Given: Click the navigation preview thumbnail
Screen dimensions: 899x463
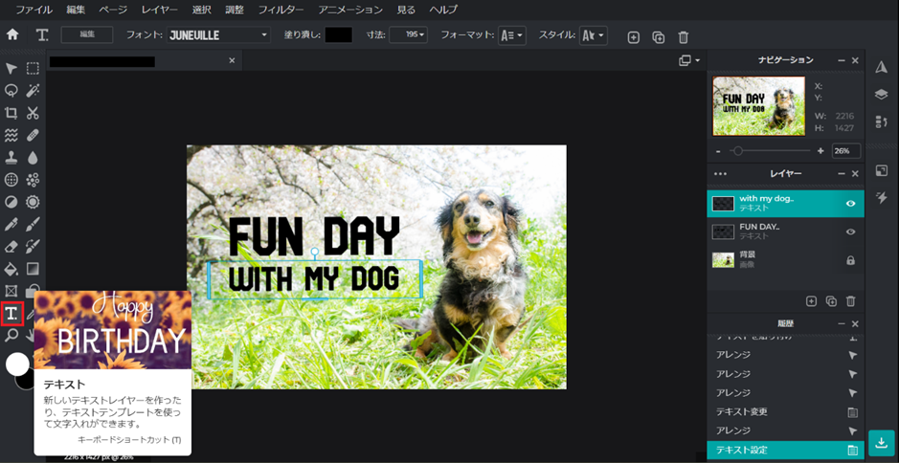Looking at the screenshot, I should point(758,106).
